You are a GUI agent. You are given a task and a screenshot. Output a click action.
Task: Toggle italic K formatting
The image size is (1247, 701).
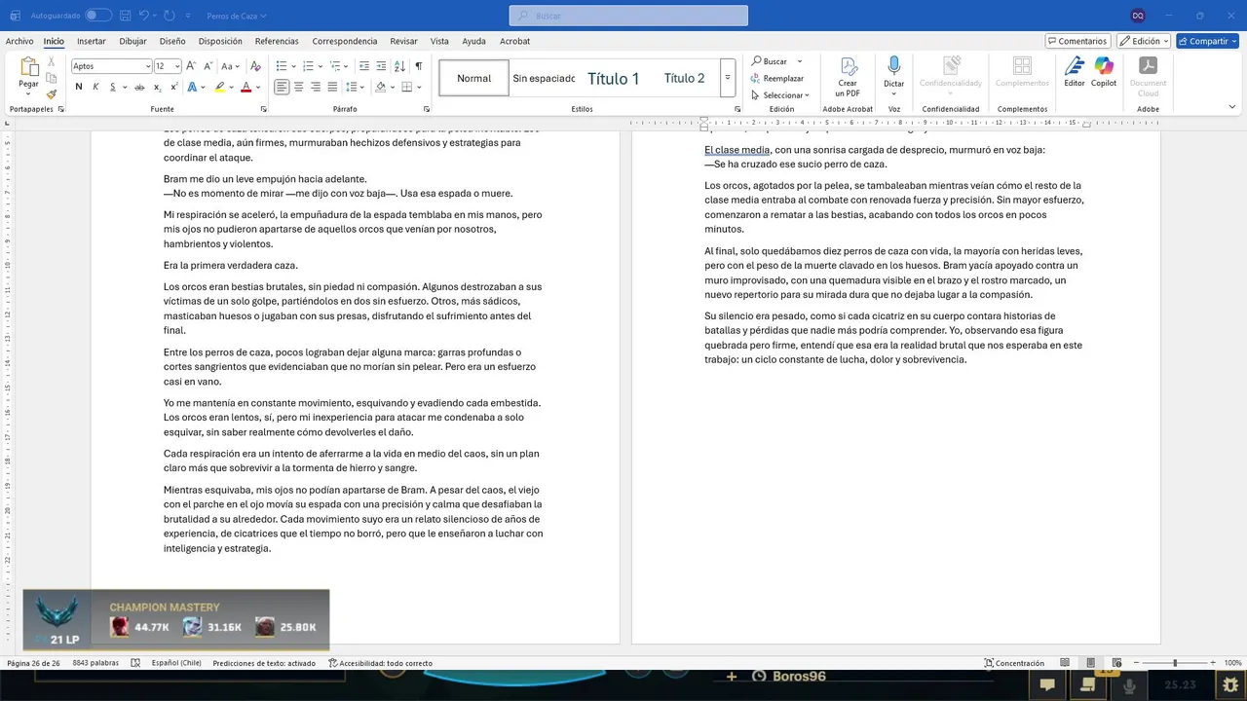[x=95, y=87]
